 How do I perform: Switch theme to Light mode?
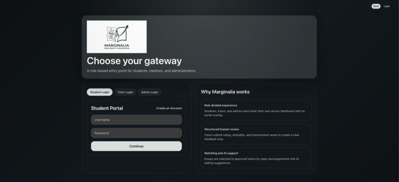(387, 6)
